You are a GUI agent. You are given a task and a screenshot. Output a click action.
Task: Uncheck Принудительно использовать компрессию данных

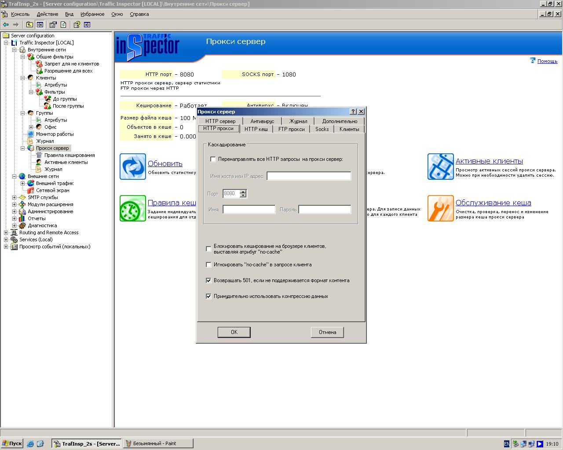pos(209,296)
